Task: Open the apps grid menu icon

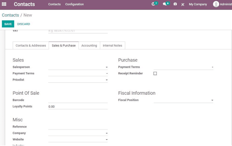Action: pyautogui.click(x=4, y=4)
